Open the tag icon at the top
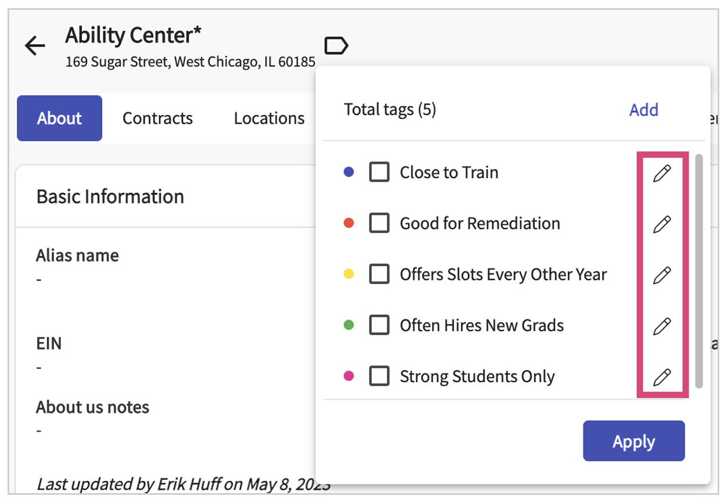 337,45
